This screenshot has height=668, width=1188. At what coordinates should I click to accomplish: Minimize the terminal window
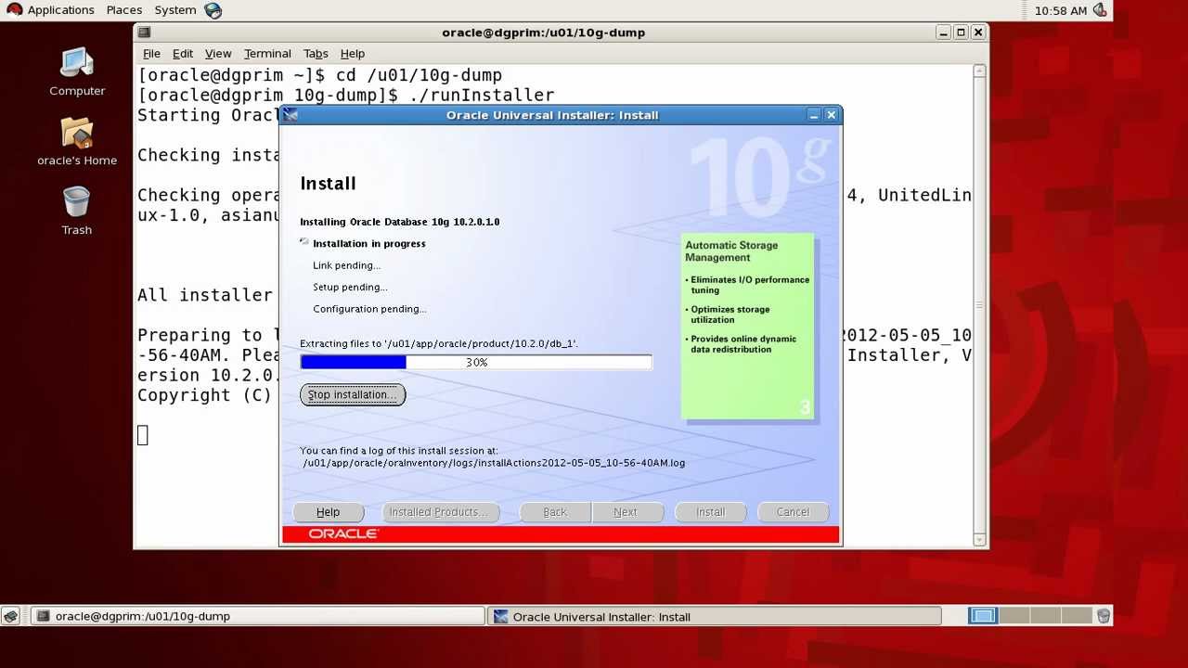[x=944, y=32]
